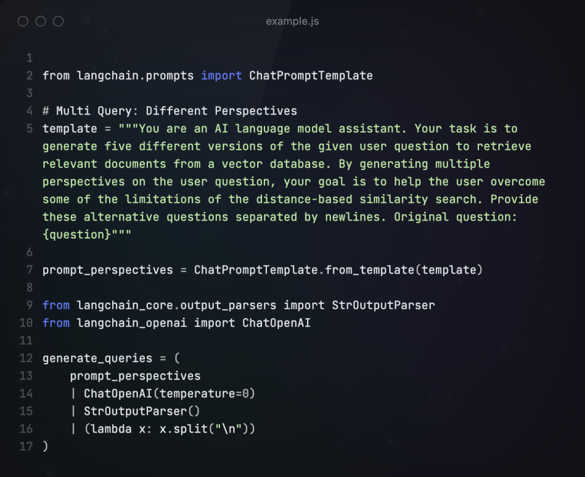Click the rightmost window control circle
The height and width of the screenshot is (477, 585).
58,21
